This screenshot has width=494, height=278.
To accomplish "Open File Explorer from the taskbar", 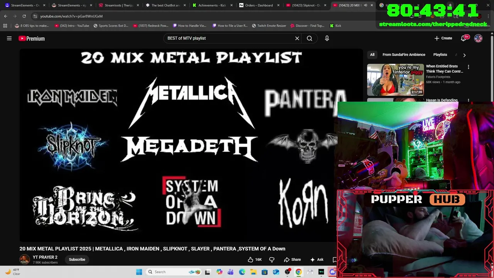I will click(x=253, y=272).
